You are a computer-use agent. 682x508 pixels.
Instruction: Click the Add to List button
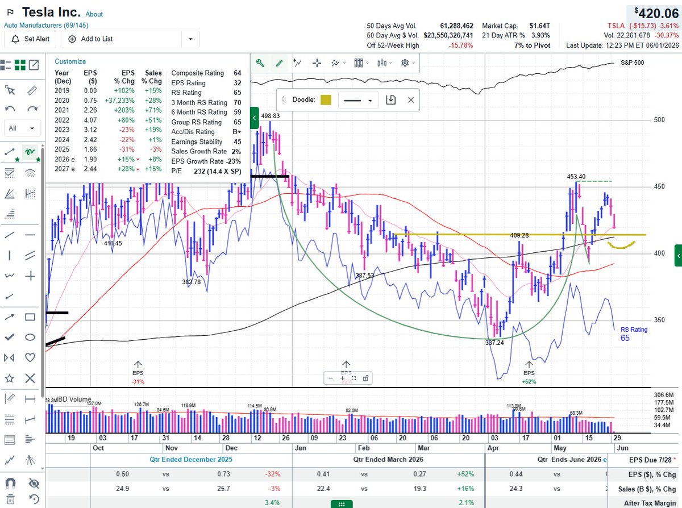(x=121, y=39)
